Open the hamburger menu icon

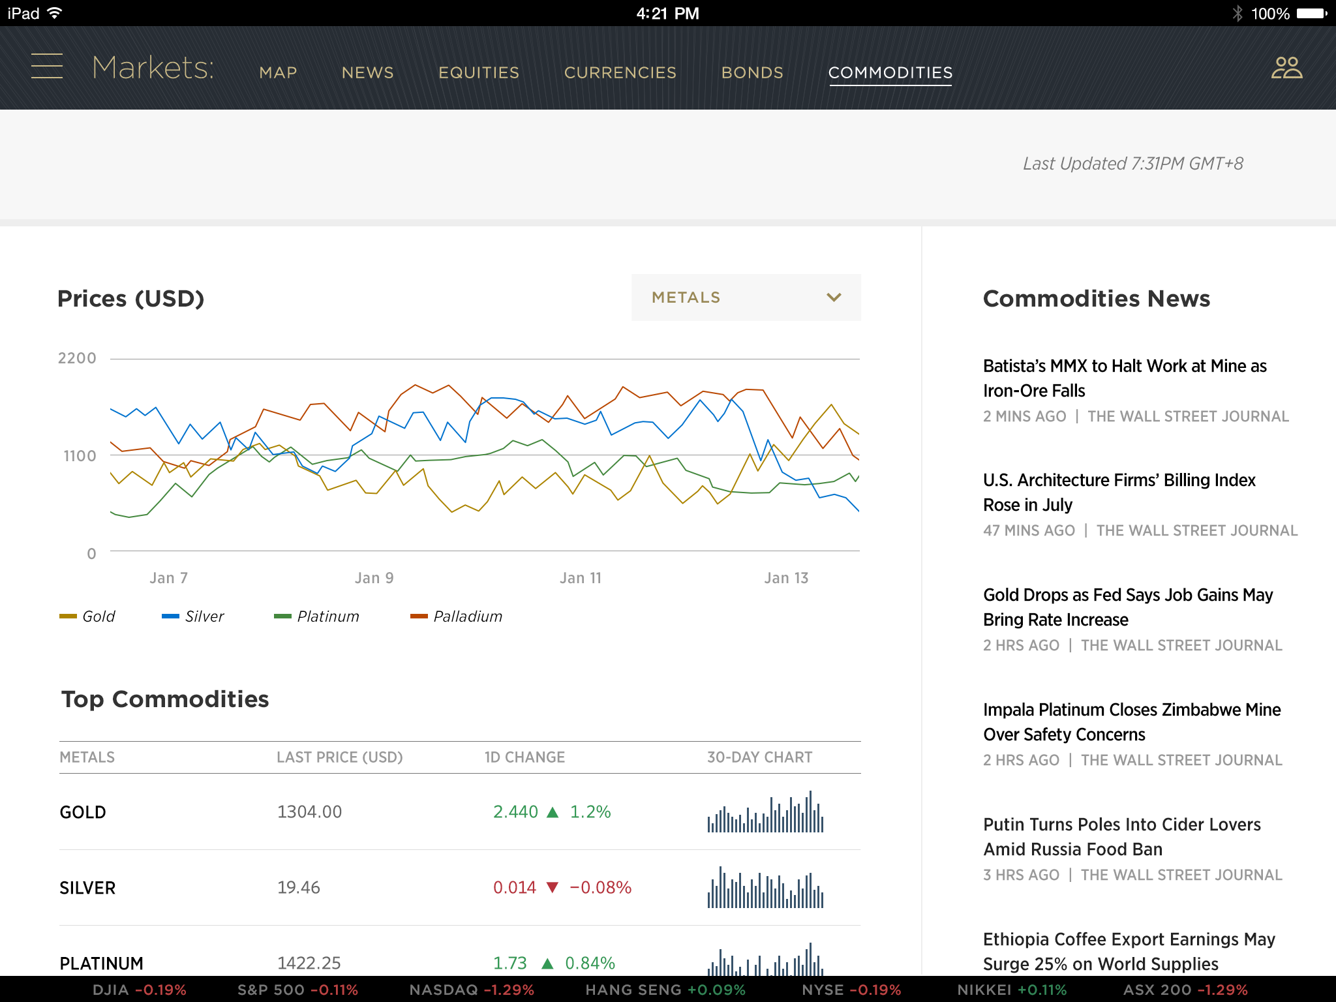[x=47, y=67]
